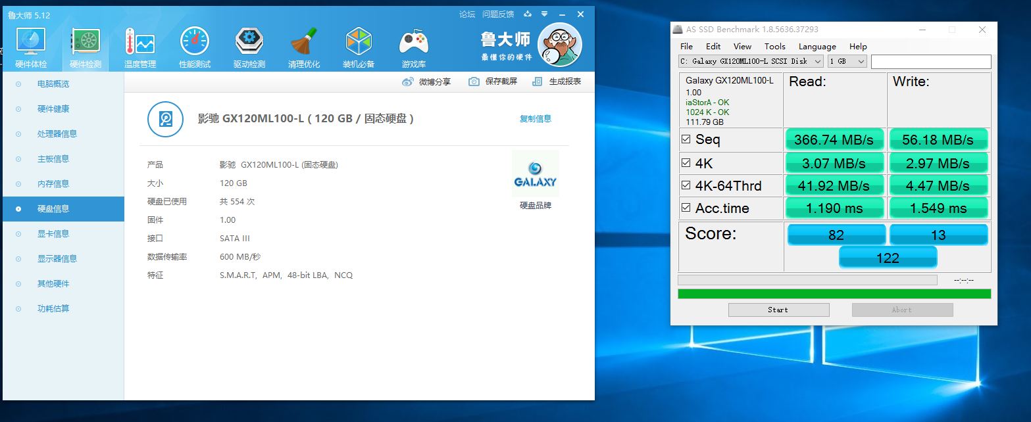Click 保存截屏 save screenshot
Screen dimensions: 1031x422
click(493, 82)
